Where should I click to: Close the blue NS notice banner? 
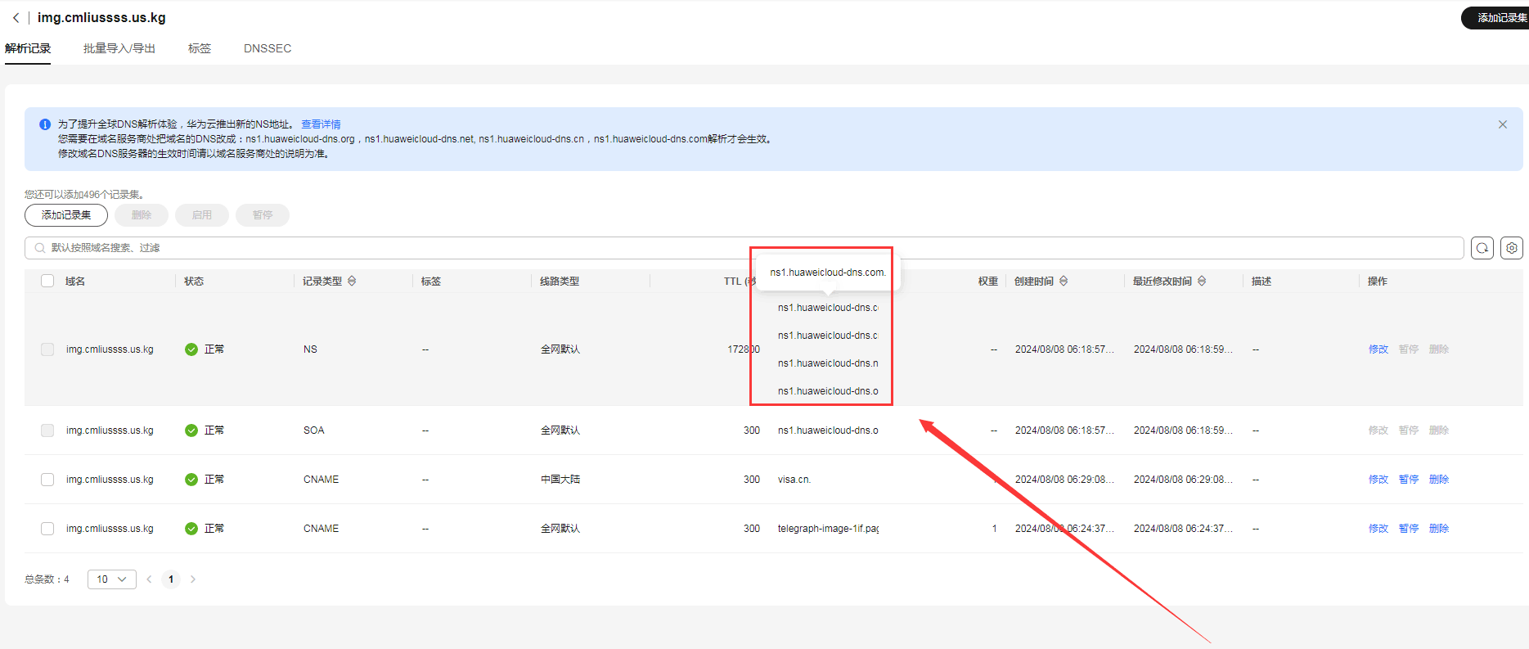click(1502, 124)
